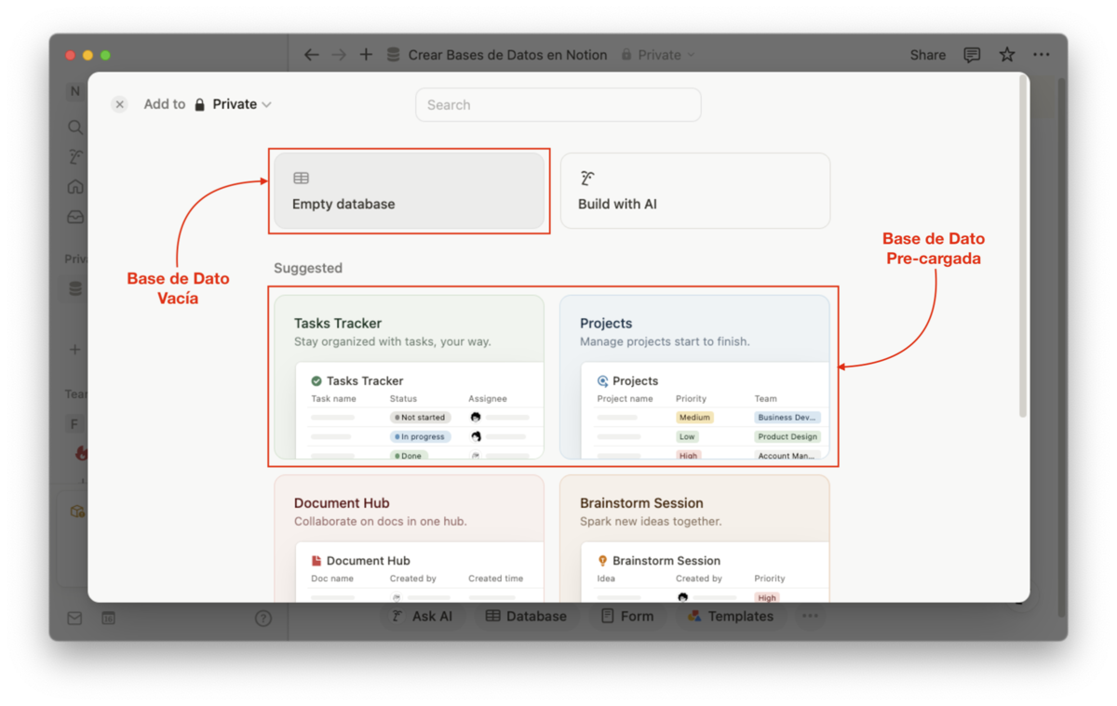Pick the Projects template card

(694, 377)
